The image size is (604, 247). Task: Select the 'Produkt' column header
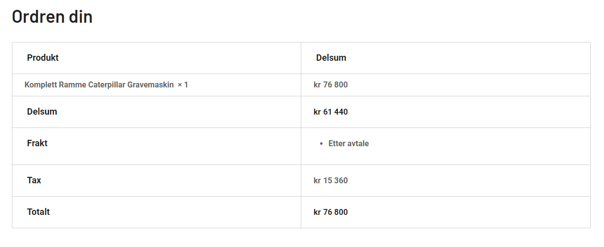tap(43, 58)
